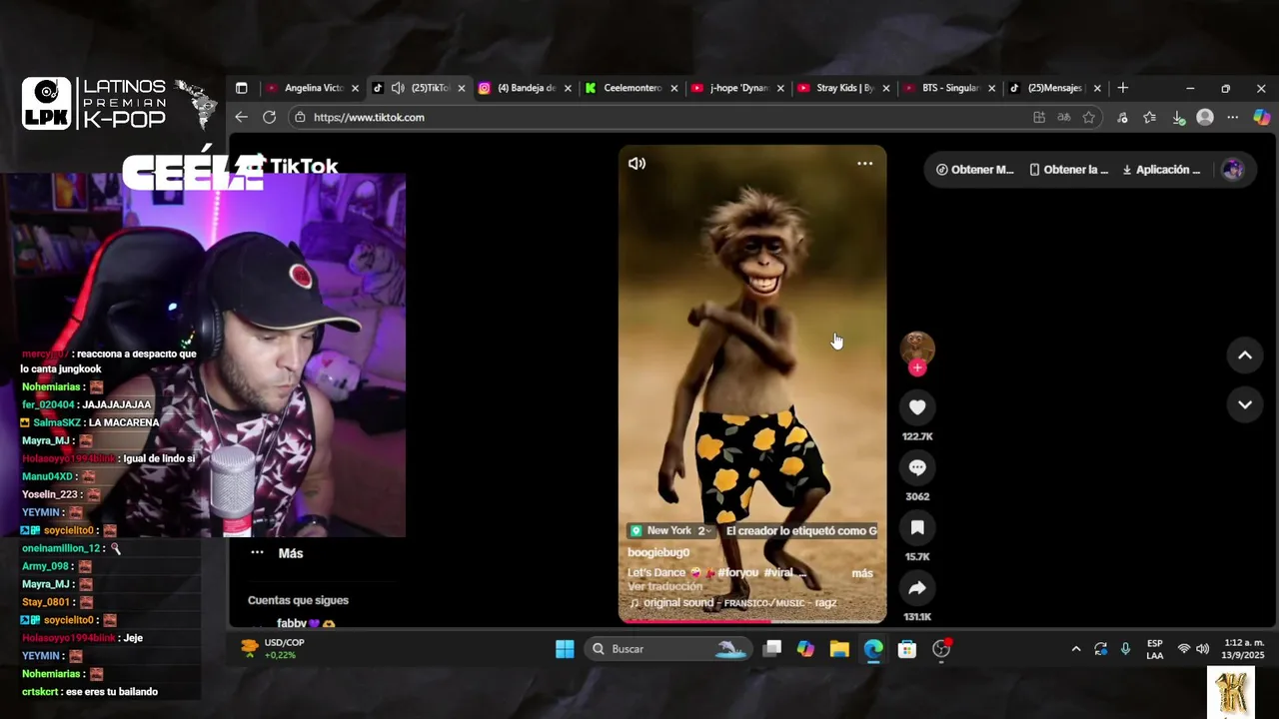The height and width of the screenshot is (719, 1279).
Task: Open the browser downloads icon
Action: tap(1178, 117)
